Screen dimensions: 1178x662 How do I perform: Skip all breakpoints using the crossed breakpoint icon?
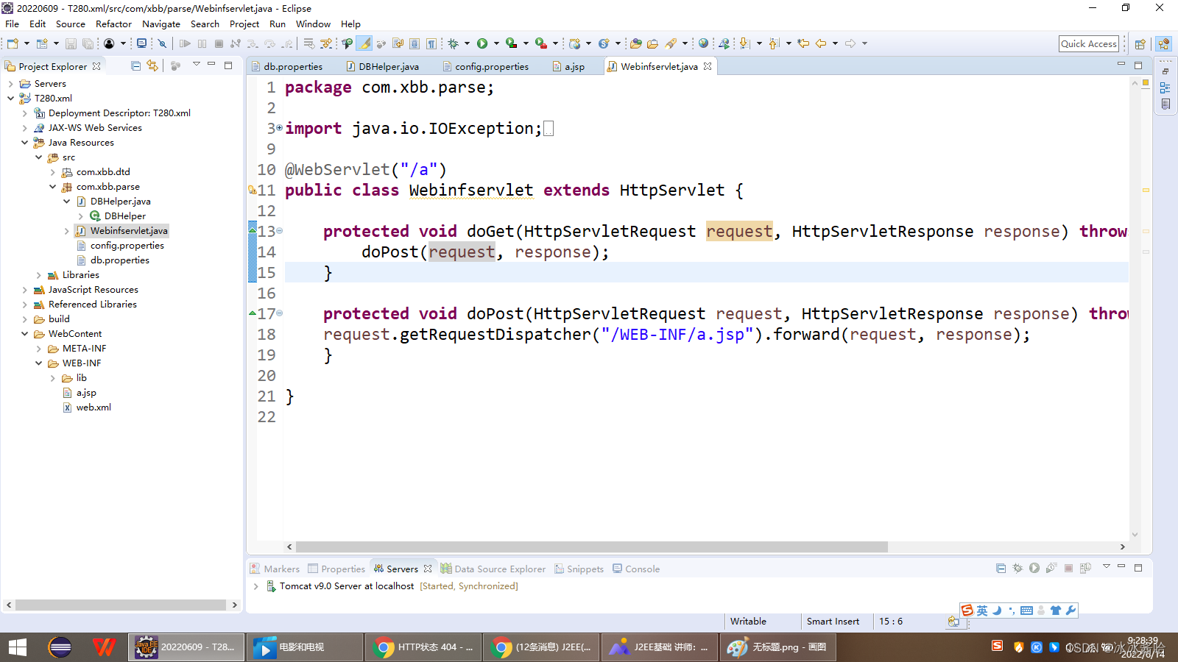coord(162,43)
